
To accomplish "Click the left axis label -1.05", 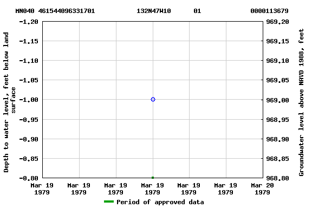I will (29, 80).
